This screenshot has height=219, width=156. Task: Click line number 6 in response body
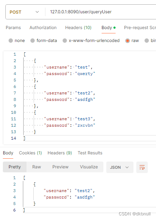coord(14,210)
